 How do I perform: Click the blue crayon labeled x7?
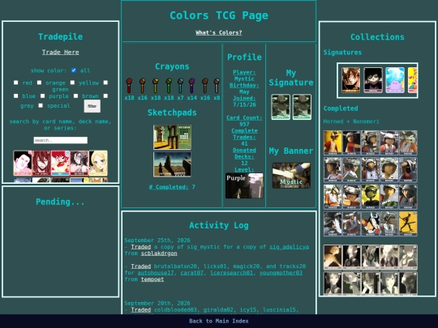coord(180,86)
